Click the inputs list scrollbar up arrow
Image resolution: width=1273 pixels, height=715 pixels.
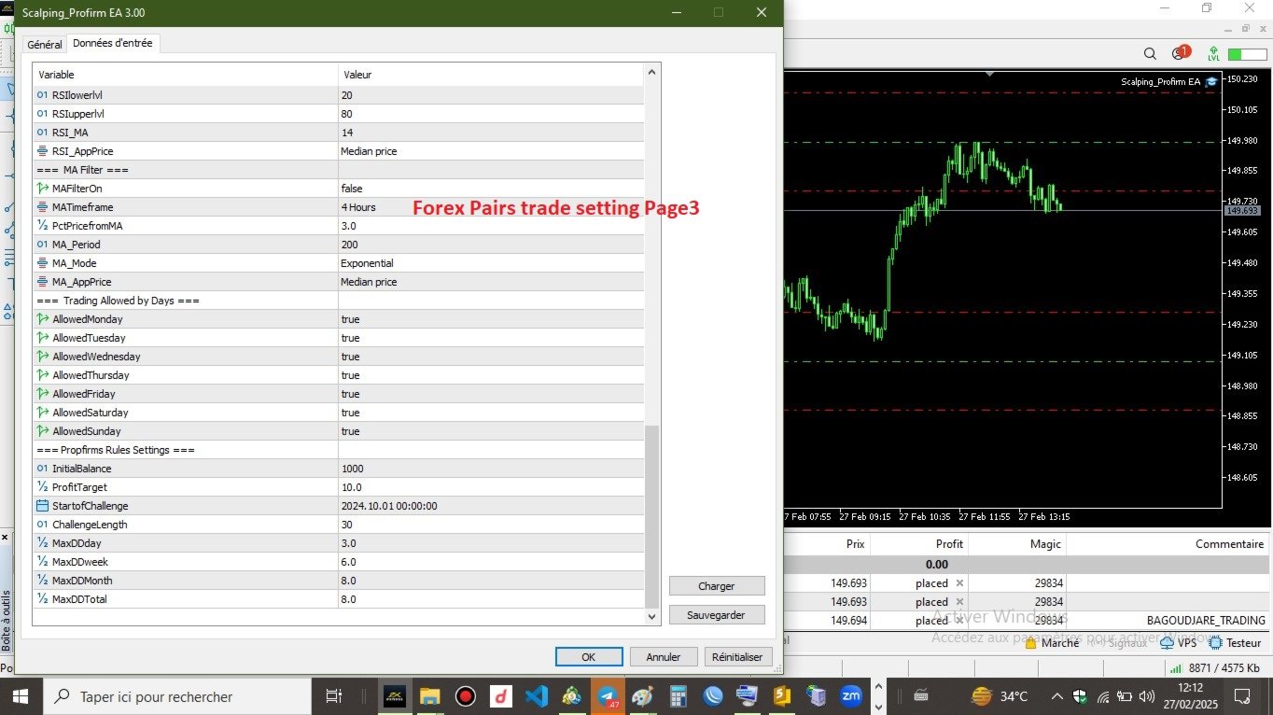[x=652, y=72]
